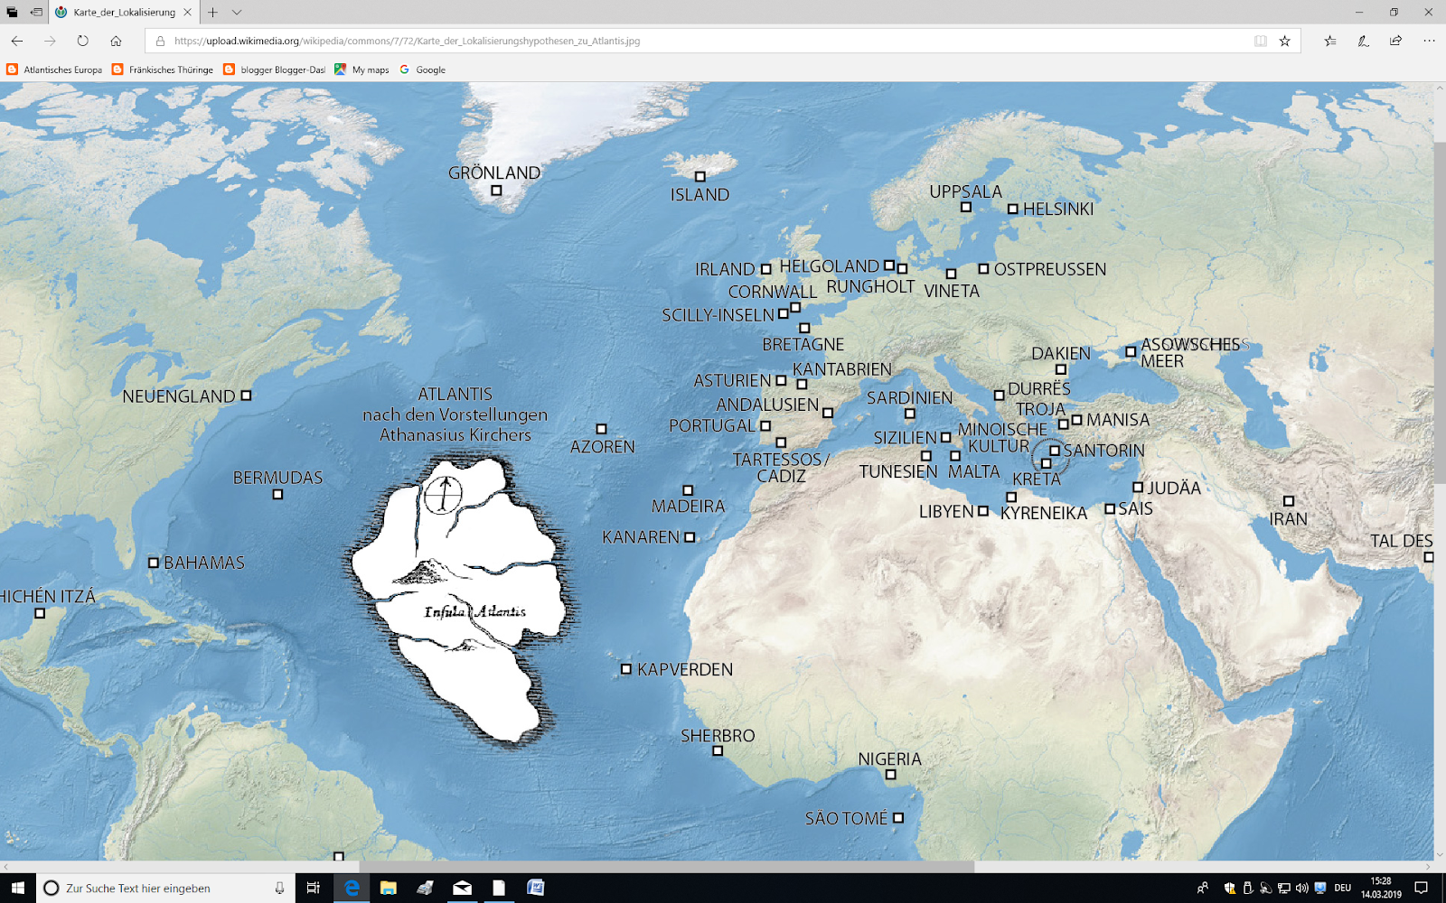Refresh the current page
Image resolution: width=1446 pixels, height=903 pixels.
(x=82, y=41)
